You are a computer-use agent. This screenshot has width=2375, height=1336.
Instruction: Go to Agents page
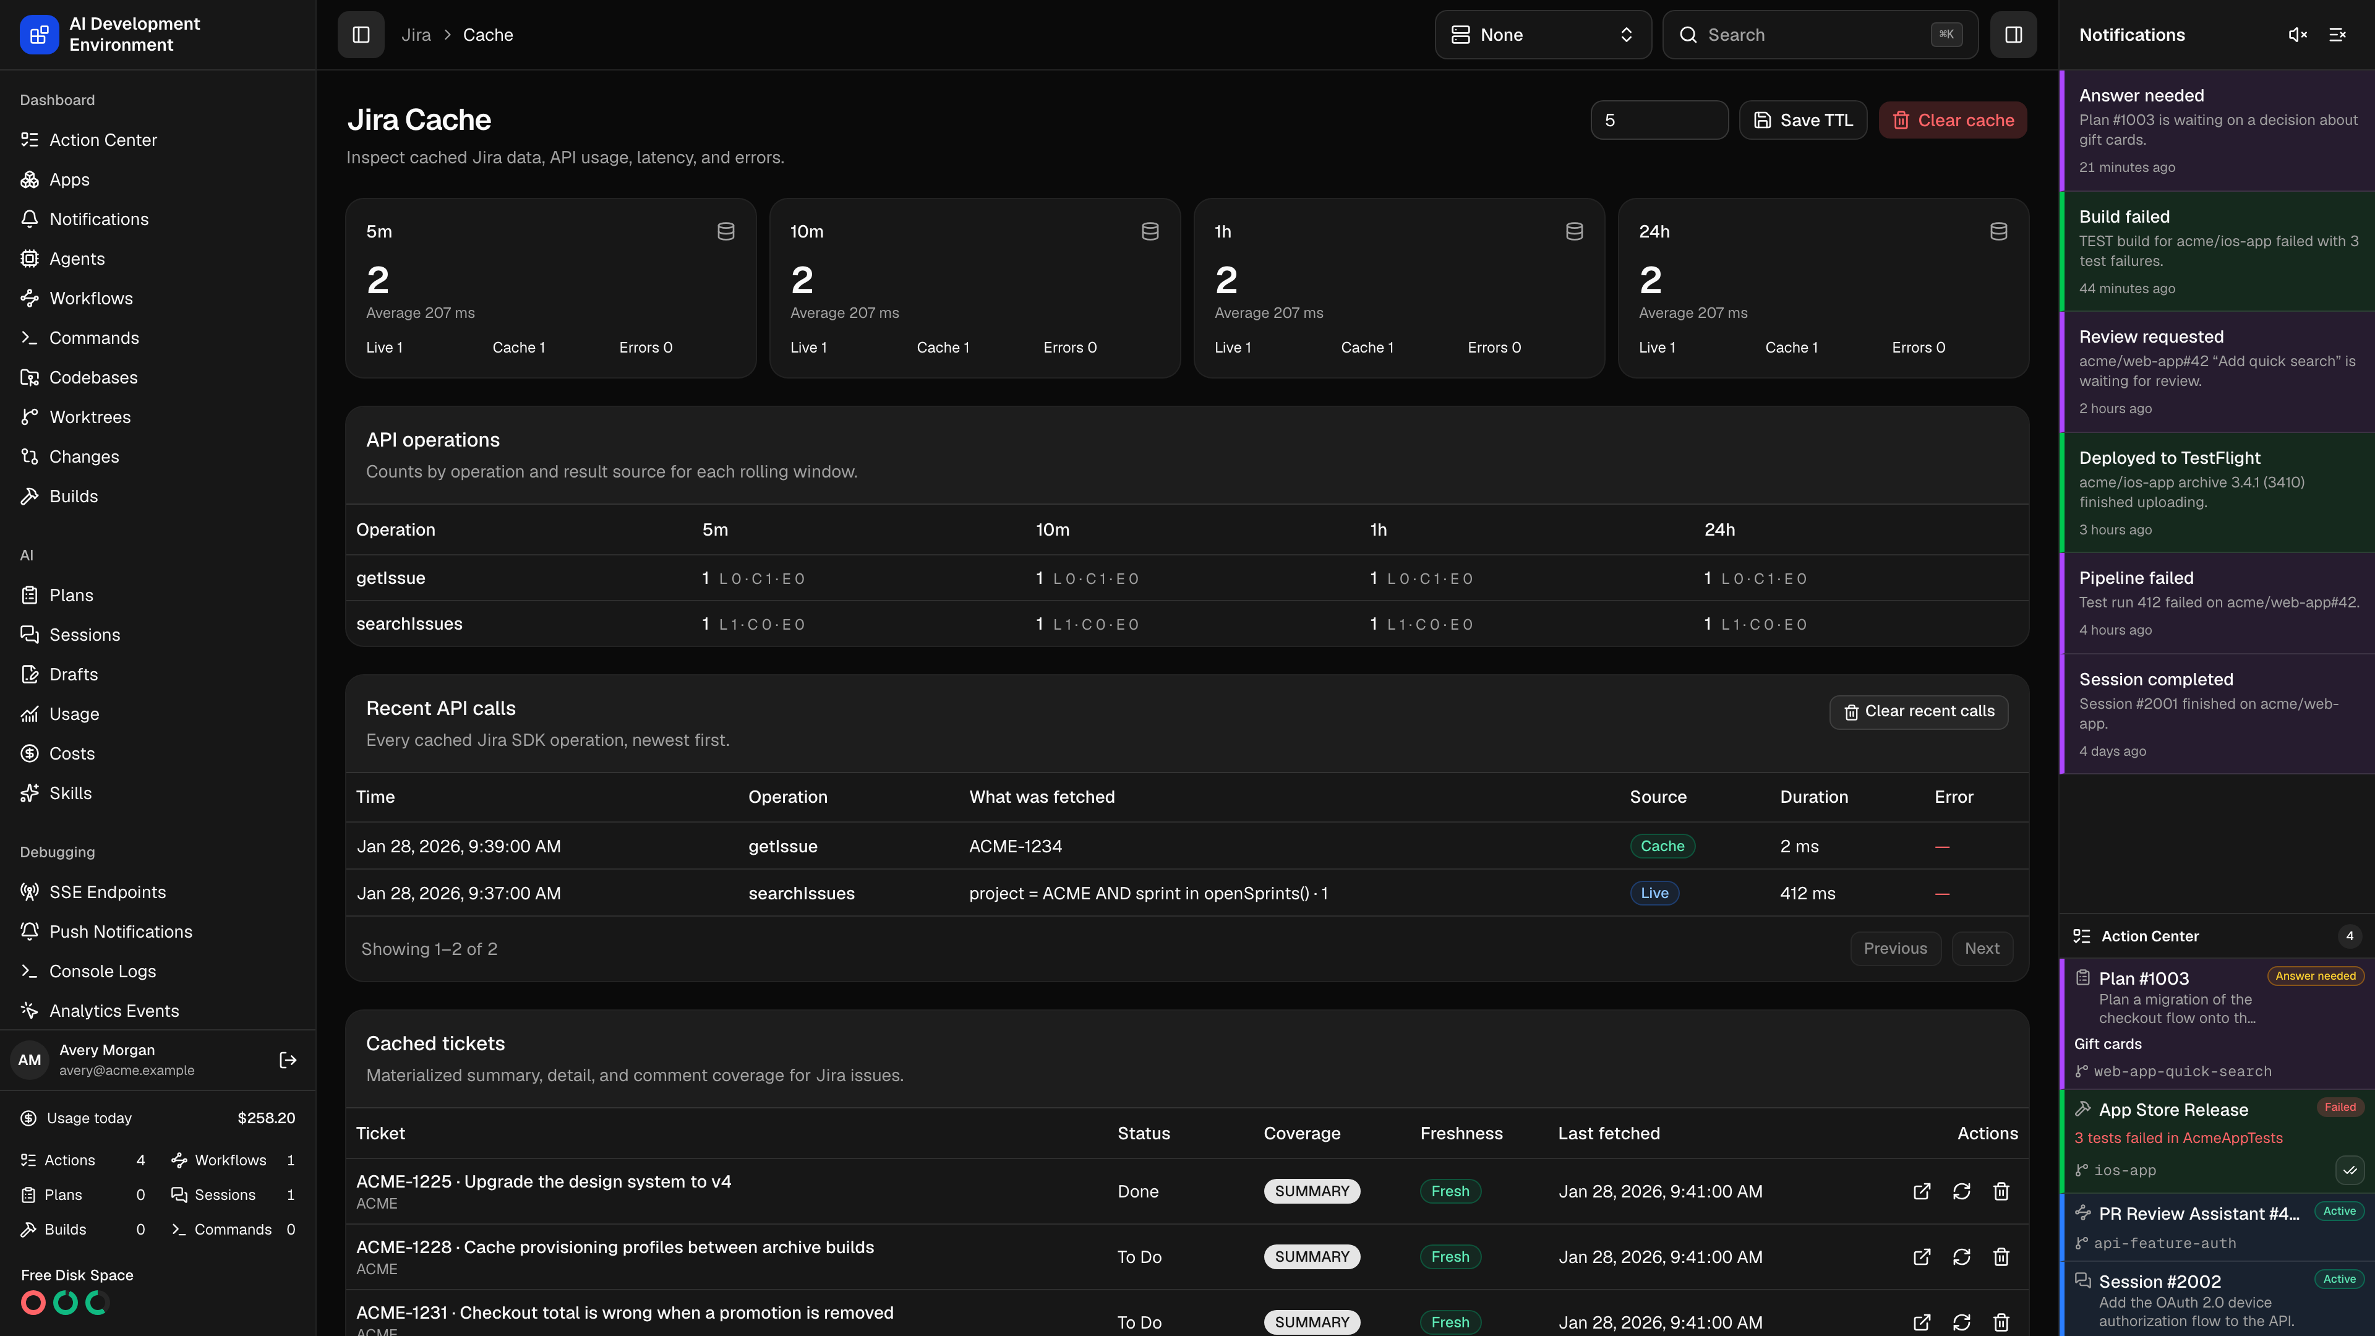coord(158,259)
